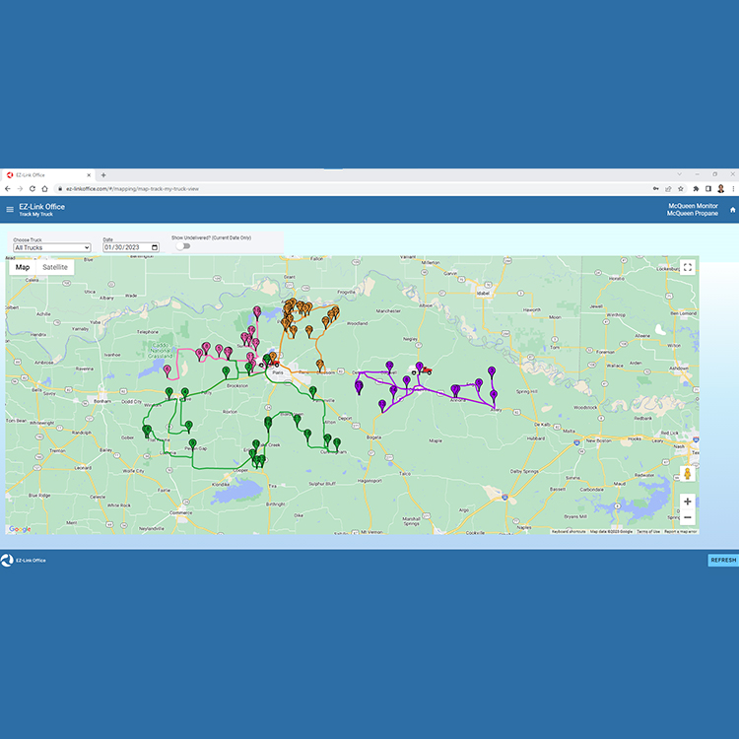The image size is (739, 739).
Task: Open the hamburger navigation menu
Action: tap(10, 209)
